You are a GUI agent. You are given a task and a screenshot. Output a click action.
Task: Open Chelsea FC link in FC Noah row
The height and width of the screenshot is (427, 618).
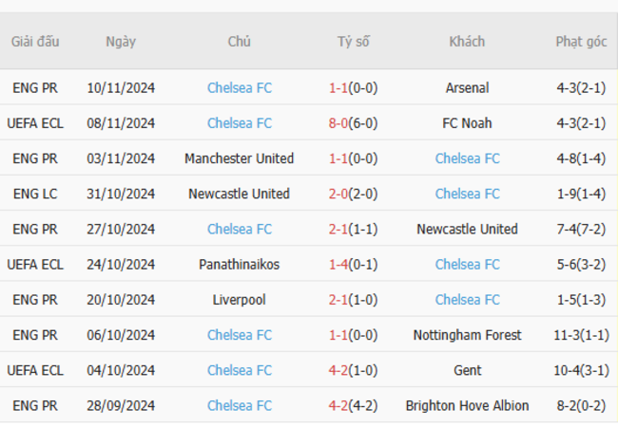pyautogui.click(x=240, y=123)
